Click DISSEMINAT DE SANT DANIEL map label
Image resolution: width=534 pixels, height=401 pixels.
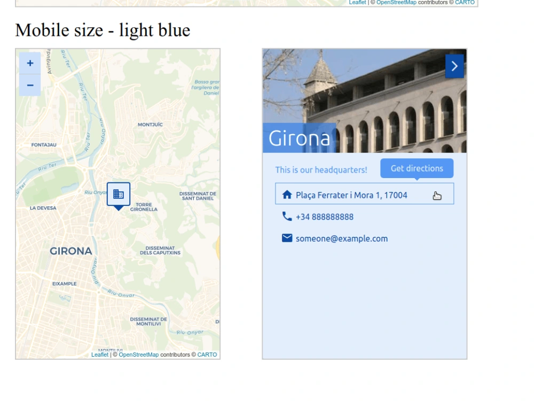pyautogui.click(x=198, y=196)
